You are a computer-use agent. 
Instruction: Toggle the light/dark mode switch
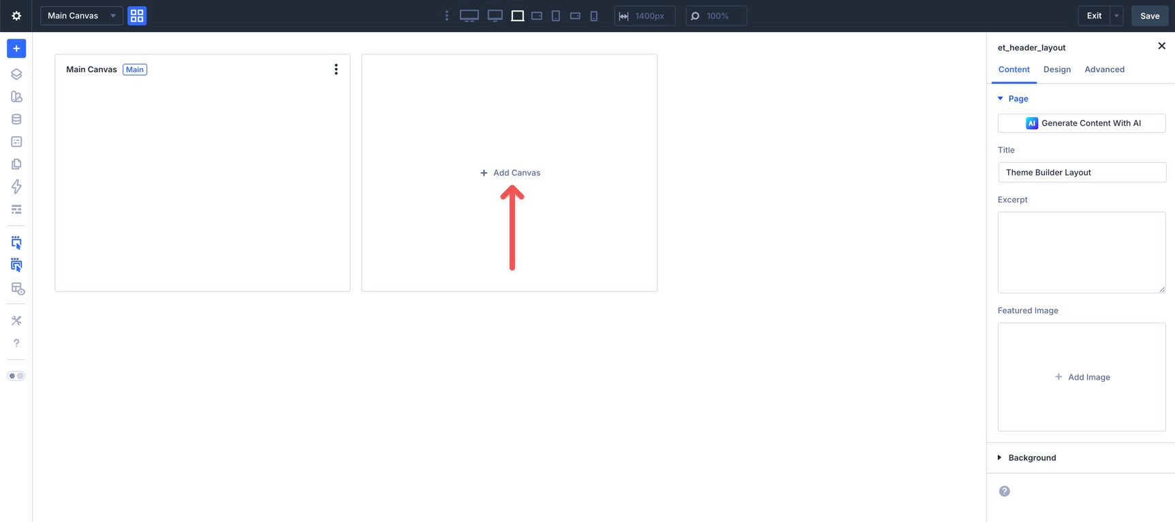point(16,376)
